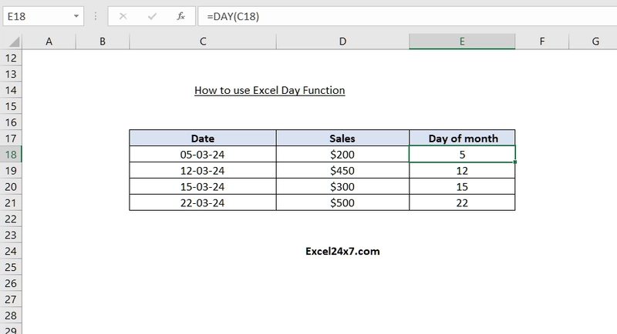
Task: Select row 19 header
Action: 11,171
